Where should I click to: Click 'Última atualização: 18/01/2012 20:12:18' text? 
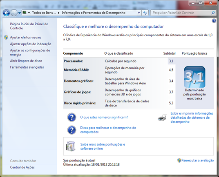click(x=92, y=165)
